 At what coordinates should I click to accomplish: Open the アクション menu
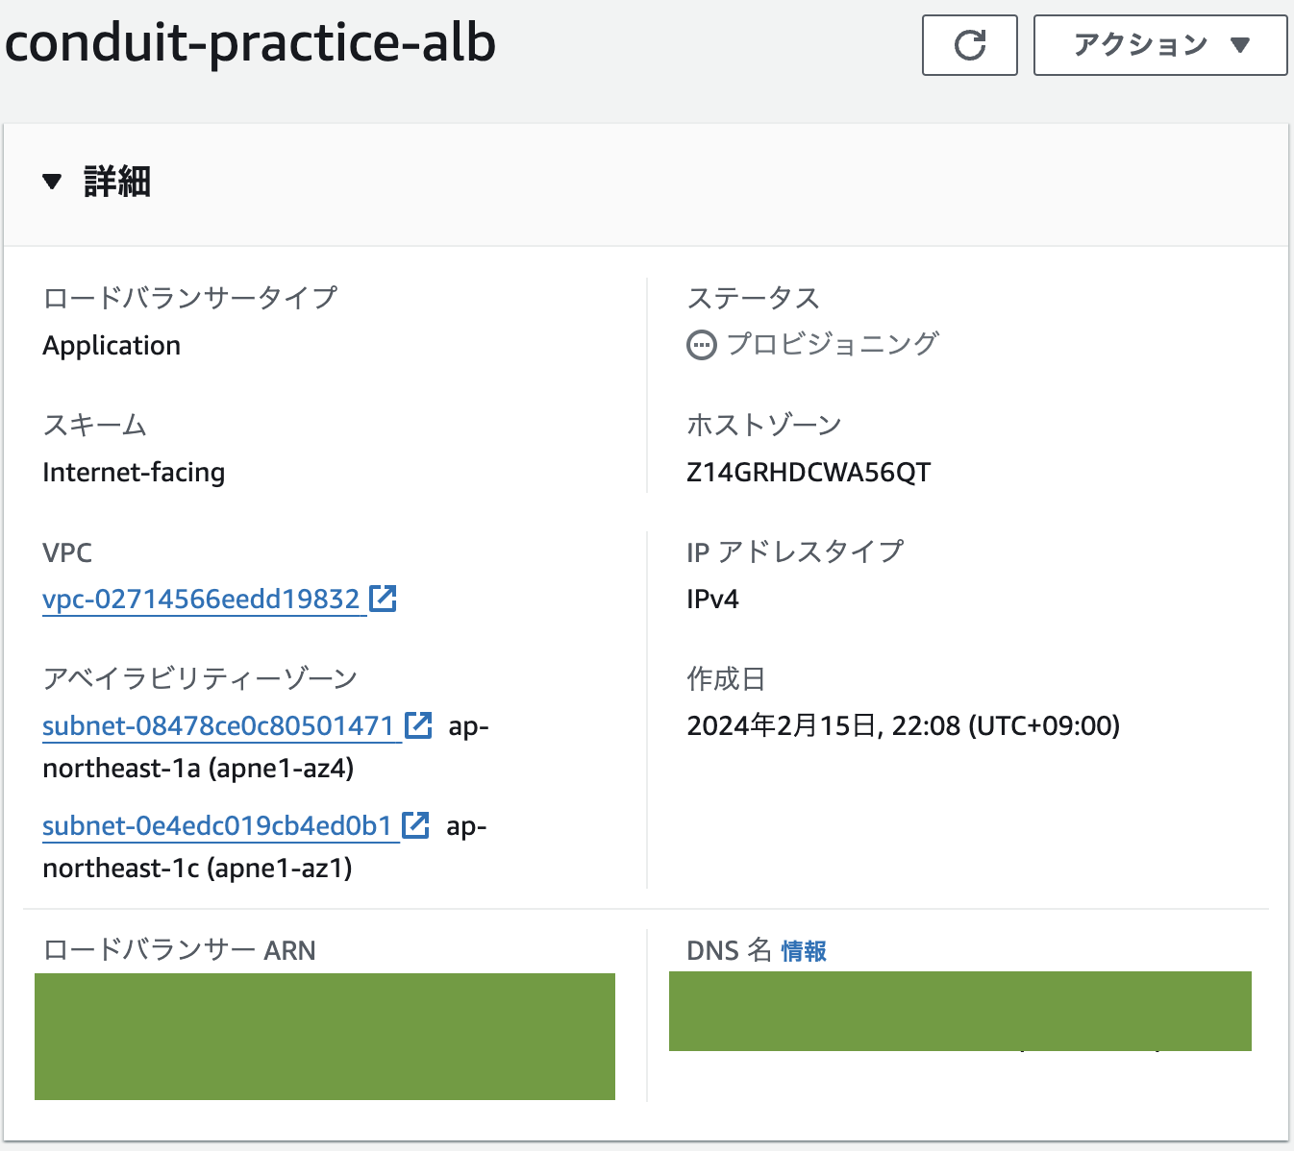pyautogui.click(x=1158, y=44)
